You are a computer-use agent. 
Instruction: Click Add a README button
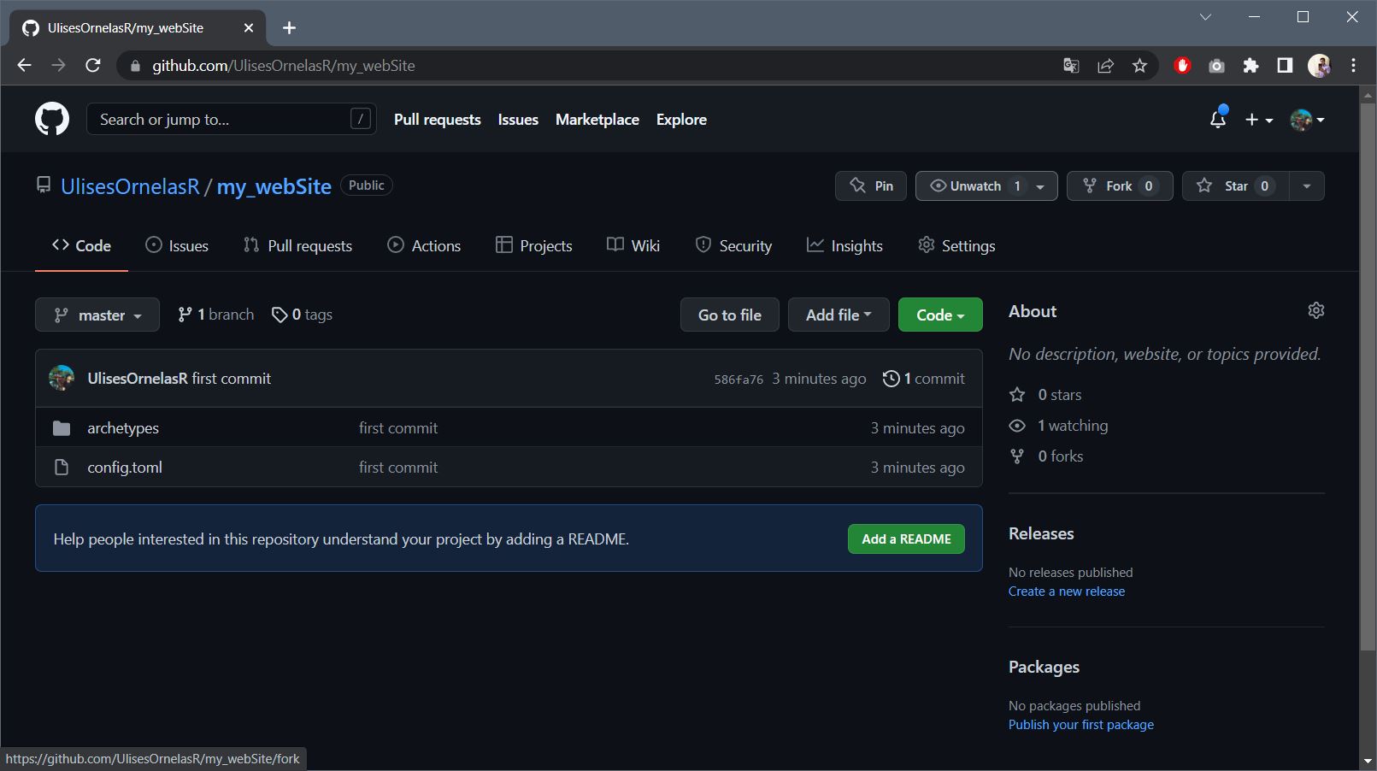[906, 539]
